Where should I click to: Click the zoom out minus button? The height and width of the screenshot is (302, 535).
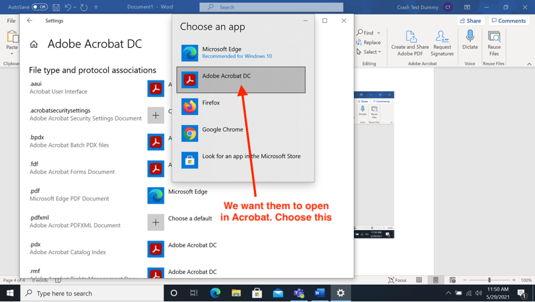[x=465, y=280]
